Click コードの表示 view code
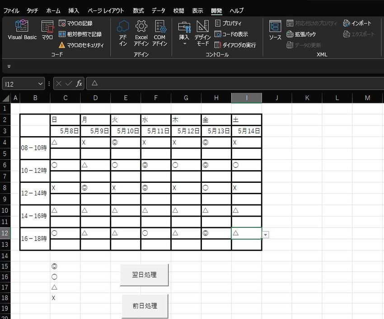This screenshot has height=319, width=384. (231, 34)
